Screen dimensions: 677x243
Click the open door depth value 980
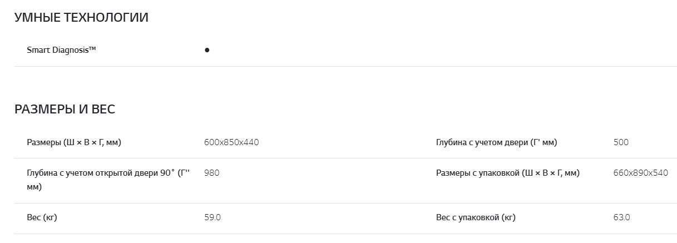click(212, 173)
